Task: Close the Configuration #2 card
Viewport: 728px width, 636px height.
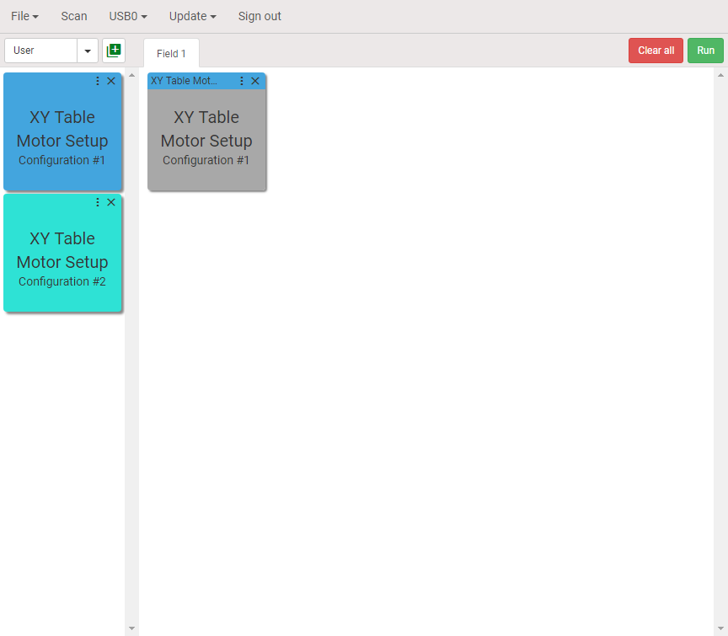Action: pyautogui.click(x=111, y=202)
